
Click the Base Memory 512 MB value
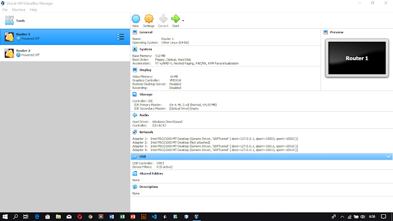coord(160,56)
